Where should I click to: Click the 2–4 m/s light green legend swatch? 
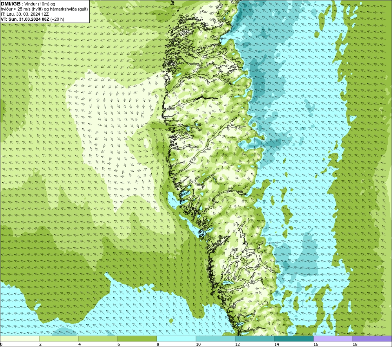coord(59,338)
